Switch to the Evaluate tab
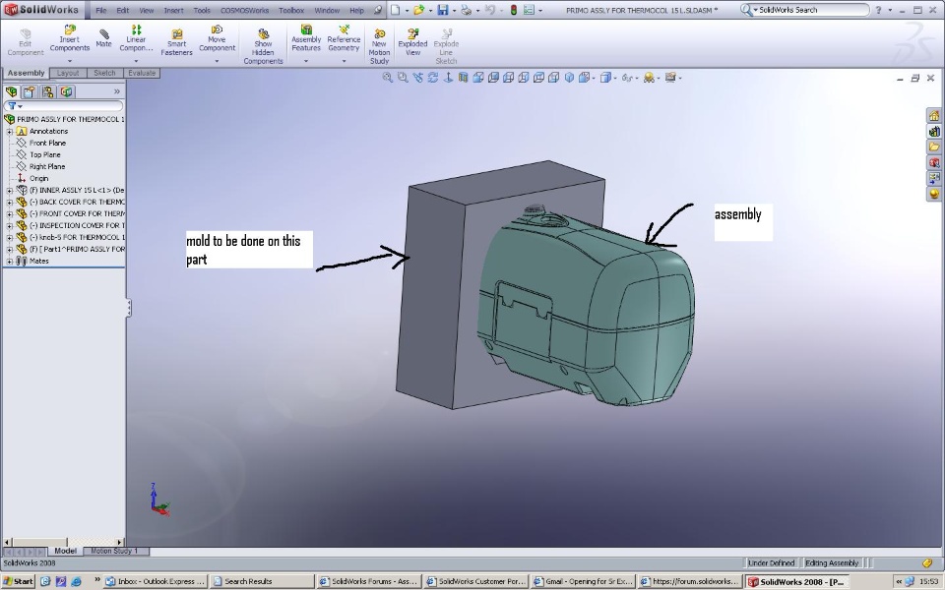 pyautogui.click(x=142, y=73)
